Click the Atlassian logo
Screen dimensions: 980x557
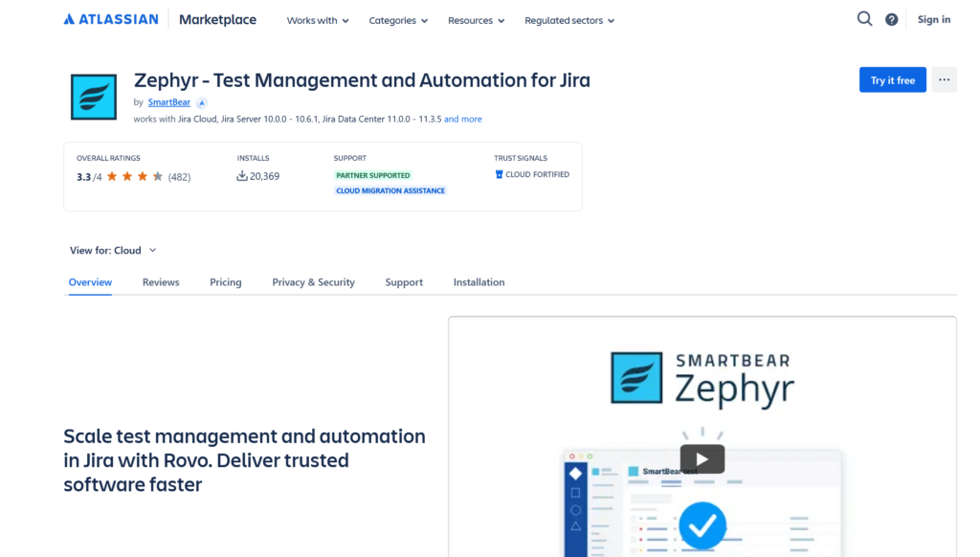(111, 19)
